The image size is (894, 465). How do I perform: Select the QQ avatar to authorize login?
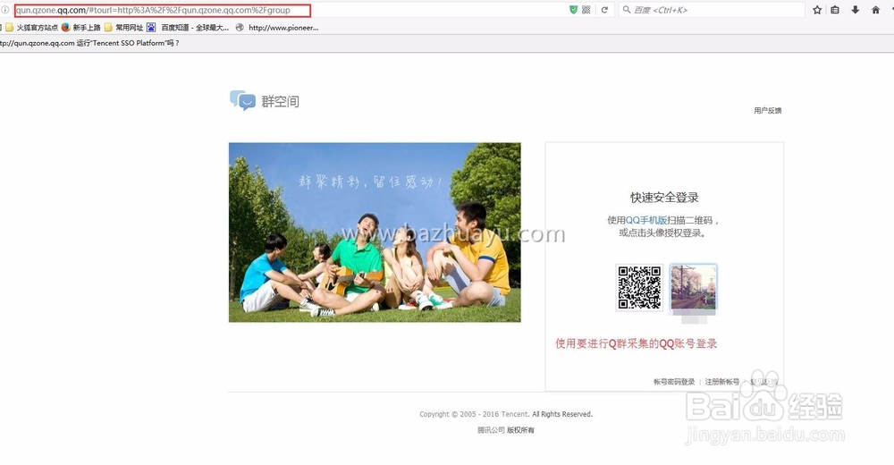pos(694,287)
